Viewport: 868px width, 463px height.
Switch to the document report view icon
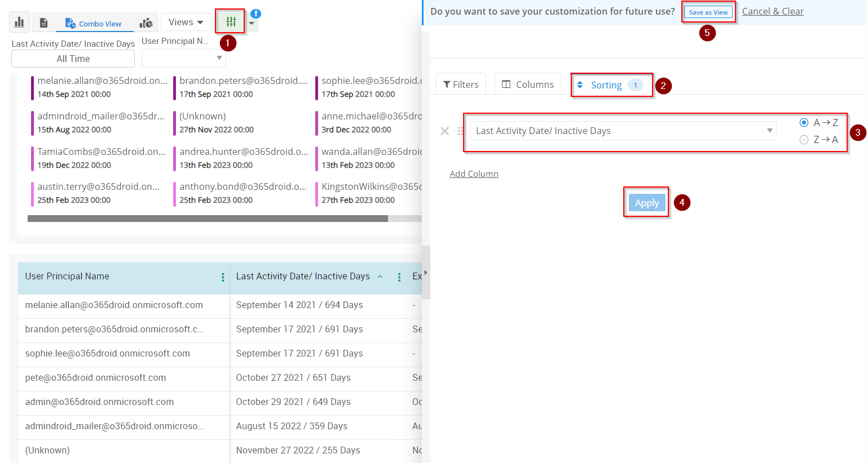click(x=43, y=23)
